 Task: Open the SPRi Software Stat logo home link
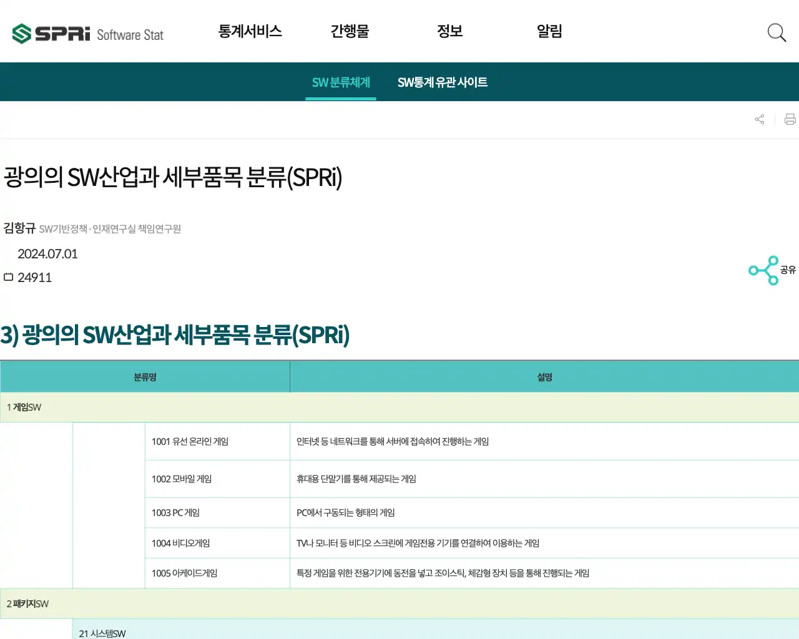click(x=88, y=34)
